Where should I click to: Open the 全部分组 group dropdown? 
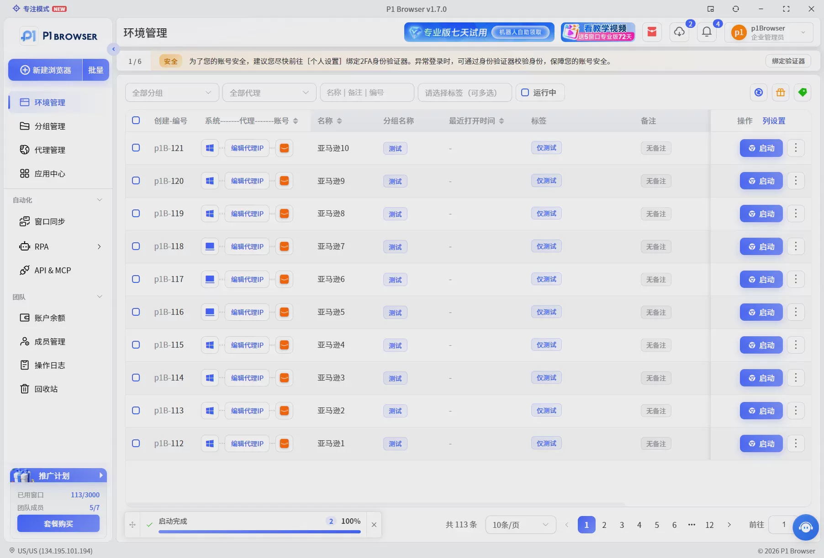coord(172,93)
